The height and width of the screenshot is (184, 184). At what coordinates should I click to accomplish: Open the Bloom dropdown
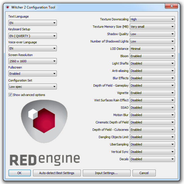[152, 56]
